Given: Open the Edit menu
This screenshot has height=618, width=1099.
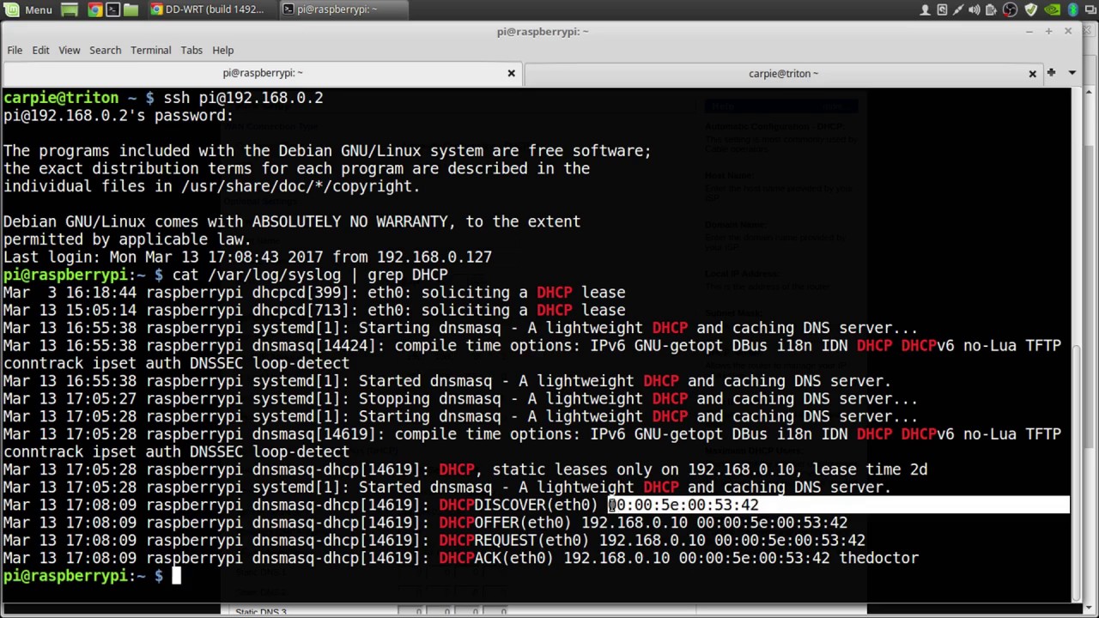Looking at the screenshot, I should coord(40,50).
